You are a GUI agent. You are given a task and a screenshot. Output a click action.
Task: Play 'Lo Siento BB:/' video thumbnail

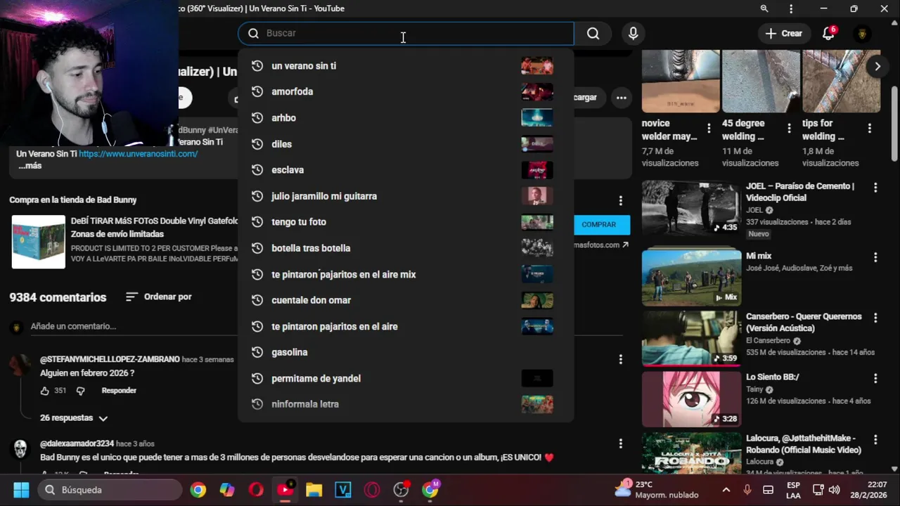click(x=691, y=399)
